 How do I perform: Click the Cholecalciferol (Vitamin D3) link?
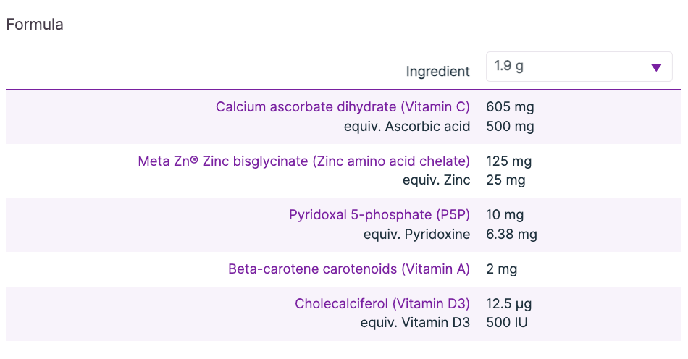(x=382, y=304)
